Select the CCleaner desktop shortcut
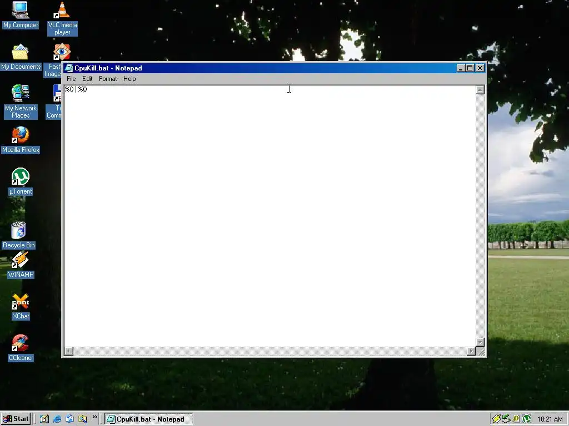This screenshot has height=426, width=569. coord(21,348)
